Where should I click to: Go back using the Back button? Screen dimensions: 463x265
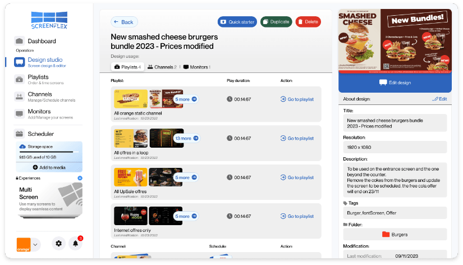tap(124, 22)
